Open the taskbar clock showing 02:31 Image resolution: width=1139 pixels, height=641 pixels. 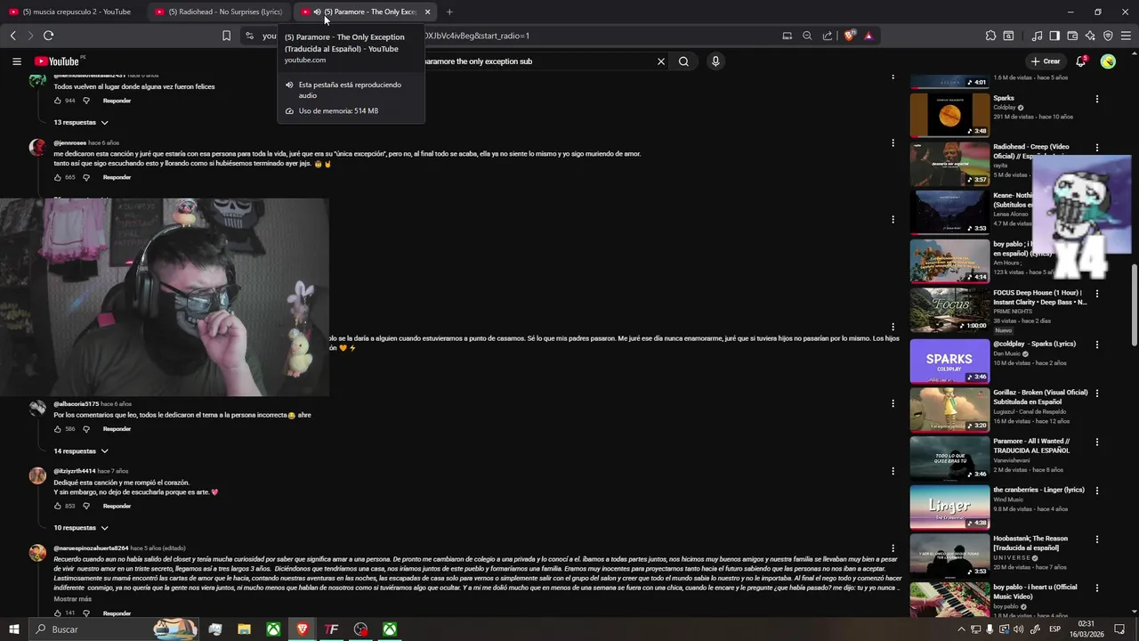pyautogui.click(x=1086, y=629)
